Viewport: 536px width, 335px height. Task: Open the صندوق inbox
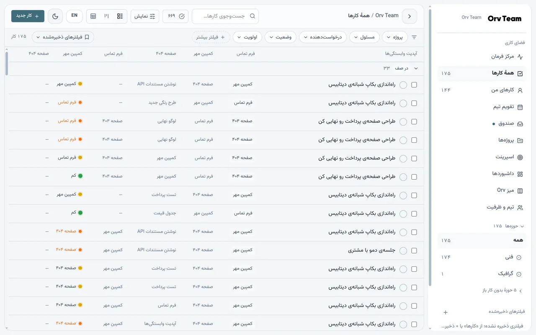482,124
